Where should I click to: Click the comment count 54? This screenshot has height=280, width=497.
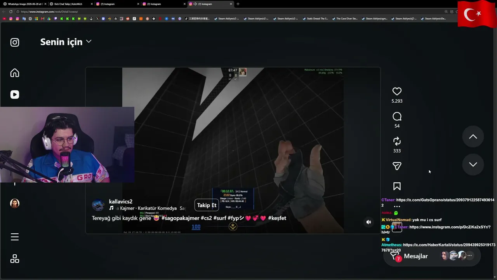397,126
